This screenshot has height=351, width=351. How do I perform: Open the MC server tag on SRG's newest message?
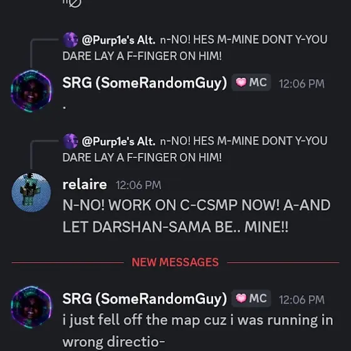[x=251, y=298]
